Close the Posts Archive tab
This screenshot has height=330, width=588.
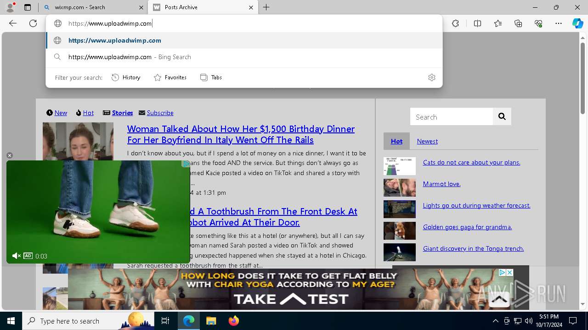coord(251,7)
